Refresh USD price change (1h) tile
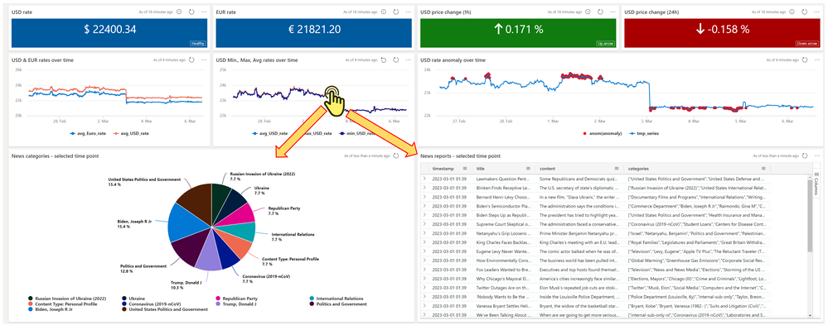Screen dimensions: 828x325 (x=600, y=11)
